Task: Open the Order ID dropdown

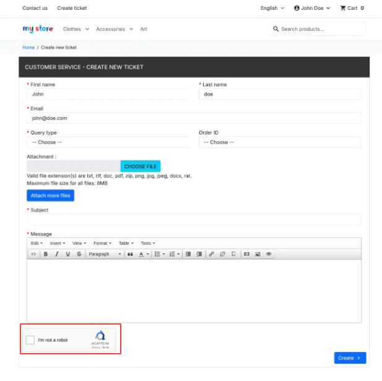Action: pos(280,142)
